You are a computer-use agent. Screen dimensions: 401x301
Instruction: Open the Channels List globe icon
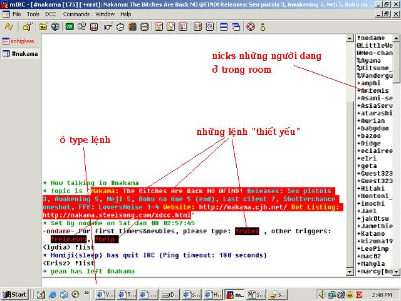coord(55,26)
